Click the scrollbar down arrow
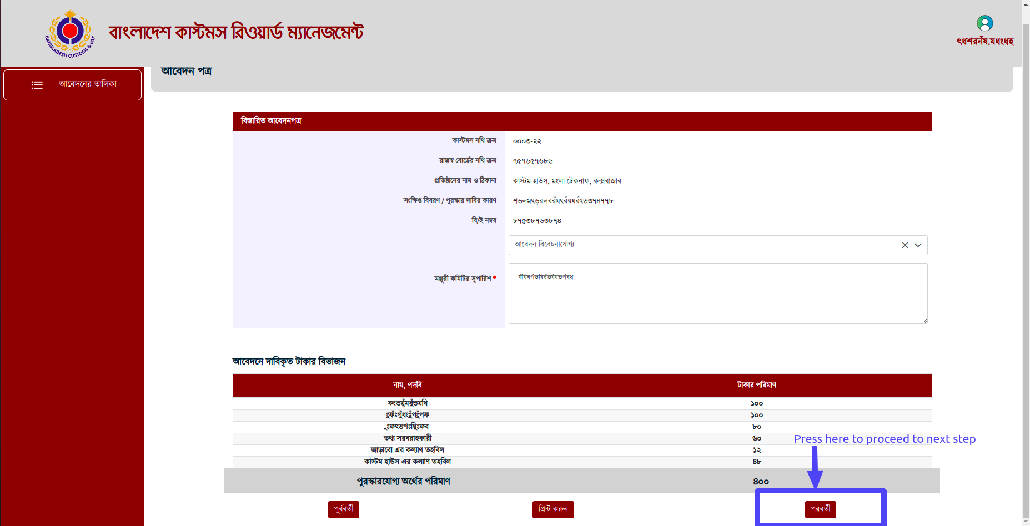Image resolution: width=1030 pixels, height=526 pixels. coord(1026,522)
